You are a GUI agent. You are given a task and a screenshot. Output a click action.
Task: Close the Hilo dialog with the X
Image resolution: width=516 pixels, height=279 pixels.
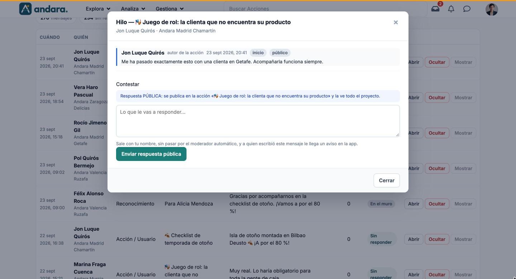coord(396,22)
